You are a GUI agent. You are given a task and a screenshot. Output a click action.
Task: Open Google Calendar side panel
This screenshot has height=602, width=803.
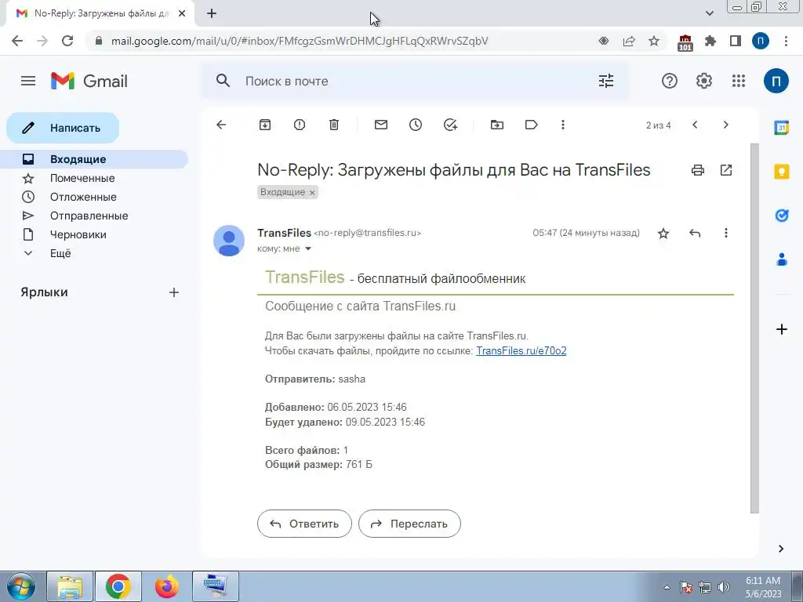782,128
